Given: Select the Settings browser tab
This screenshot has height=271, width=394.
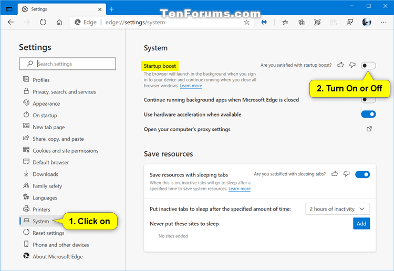Looking at the screenshot, I should [x=62, y=9].
